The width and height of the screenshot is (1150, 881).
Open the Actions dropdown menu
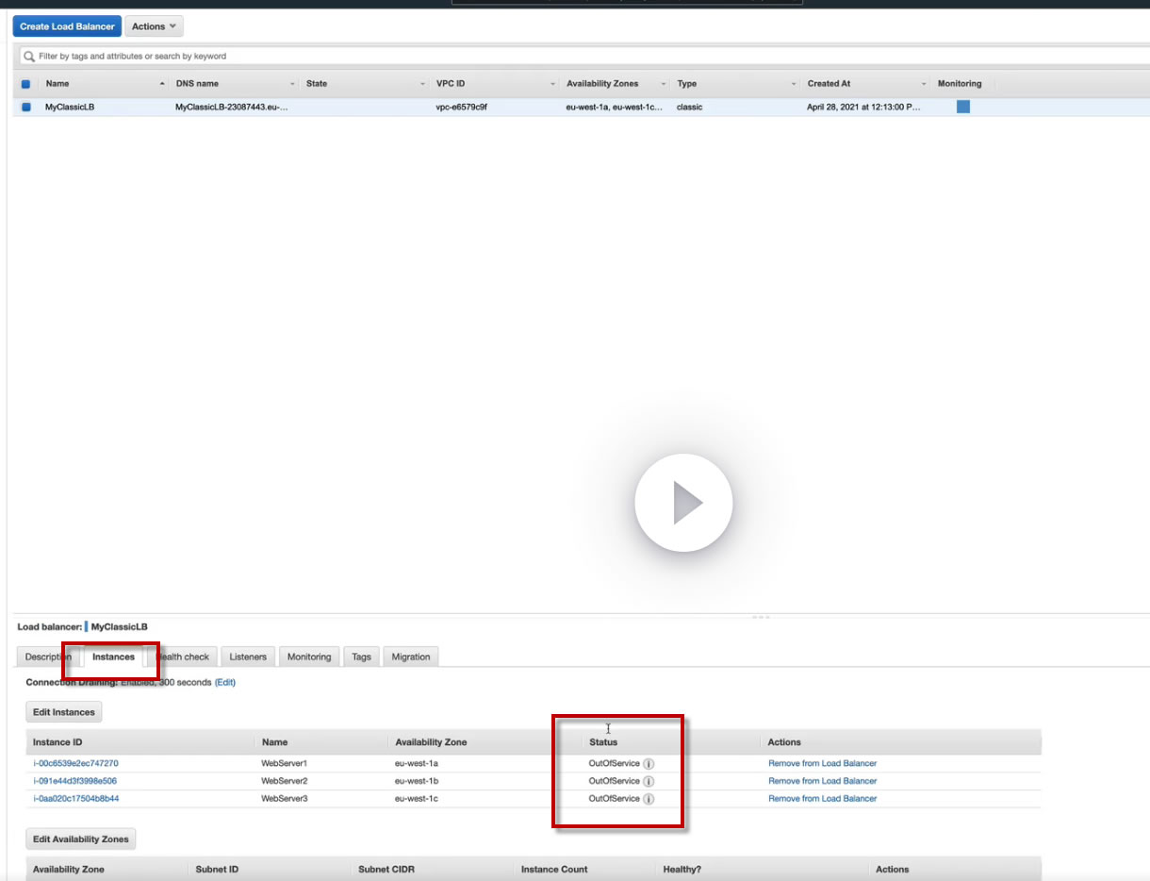154,26
